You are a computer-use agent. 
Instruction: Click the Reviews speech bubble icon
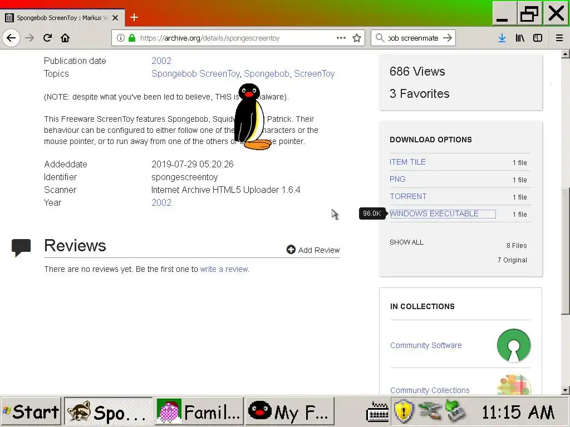click(x=21, y=247)
